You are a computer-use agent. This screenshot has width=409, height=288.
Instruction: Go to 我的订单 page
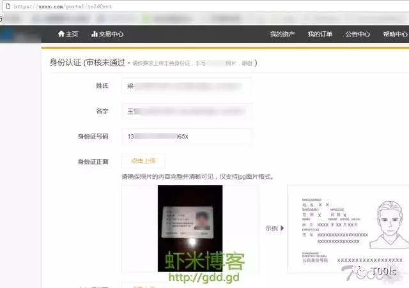pos(320,34)
